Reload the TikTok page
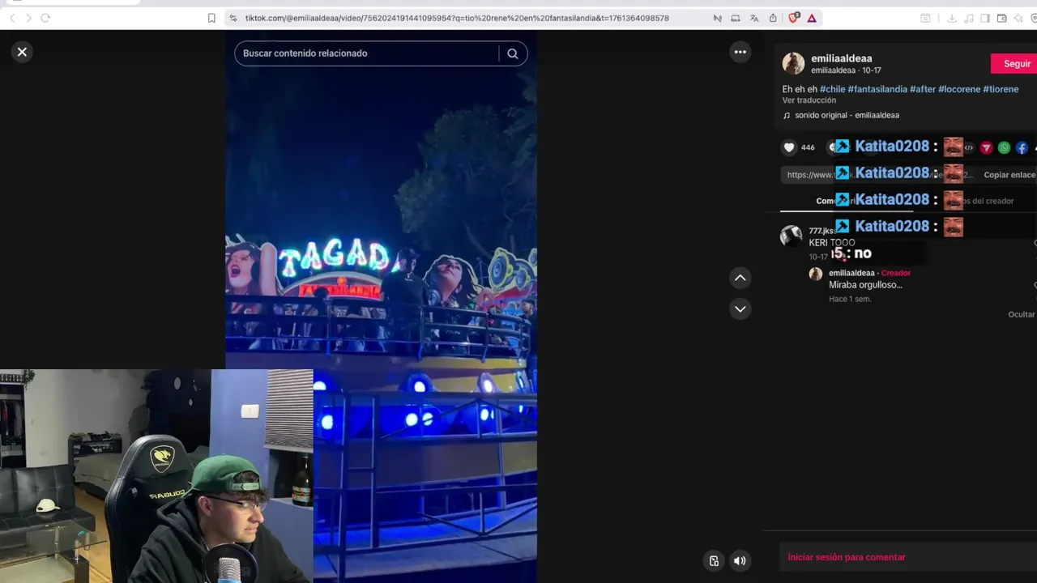The height and width of the screenshot is (583, 1037). click(x=45, y=18)
